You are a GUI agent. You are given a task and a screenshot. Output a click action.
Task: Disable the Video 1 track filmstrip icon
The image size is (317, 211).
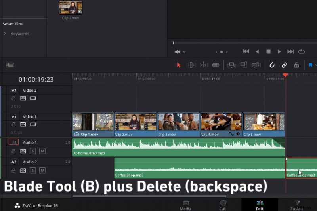pos(33,124)
